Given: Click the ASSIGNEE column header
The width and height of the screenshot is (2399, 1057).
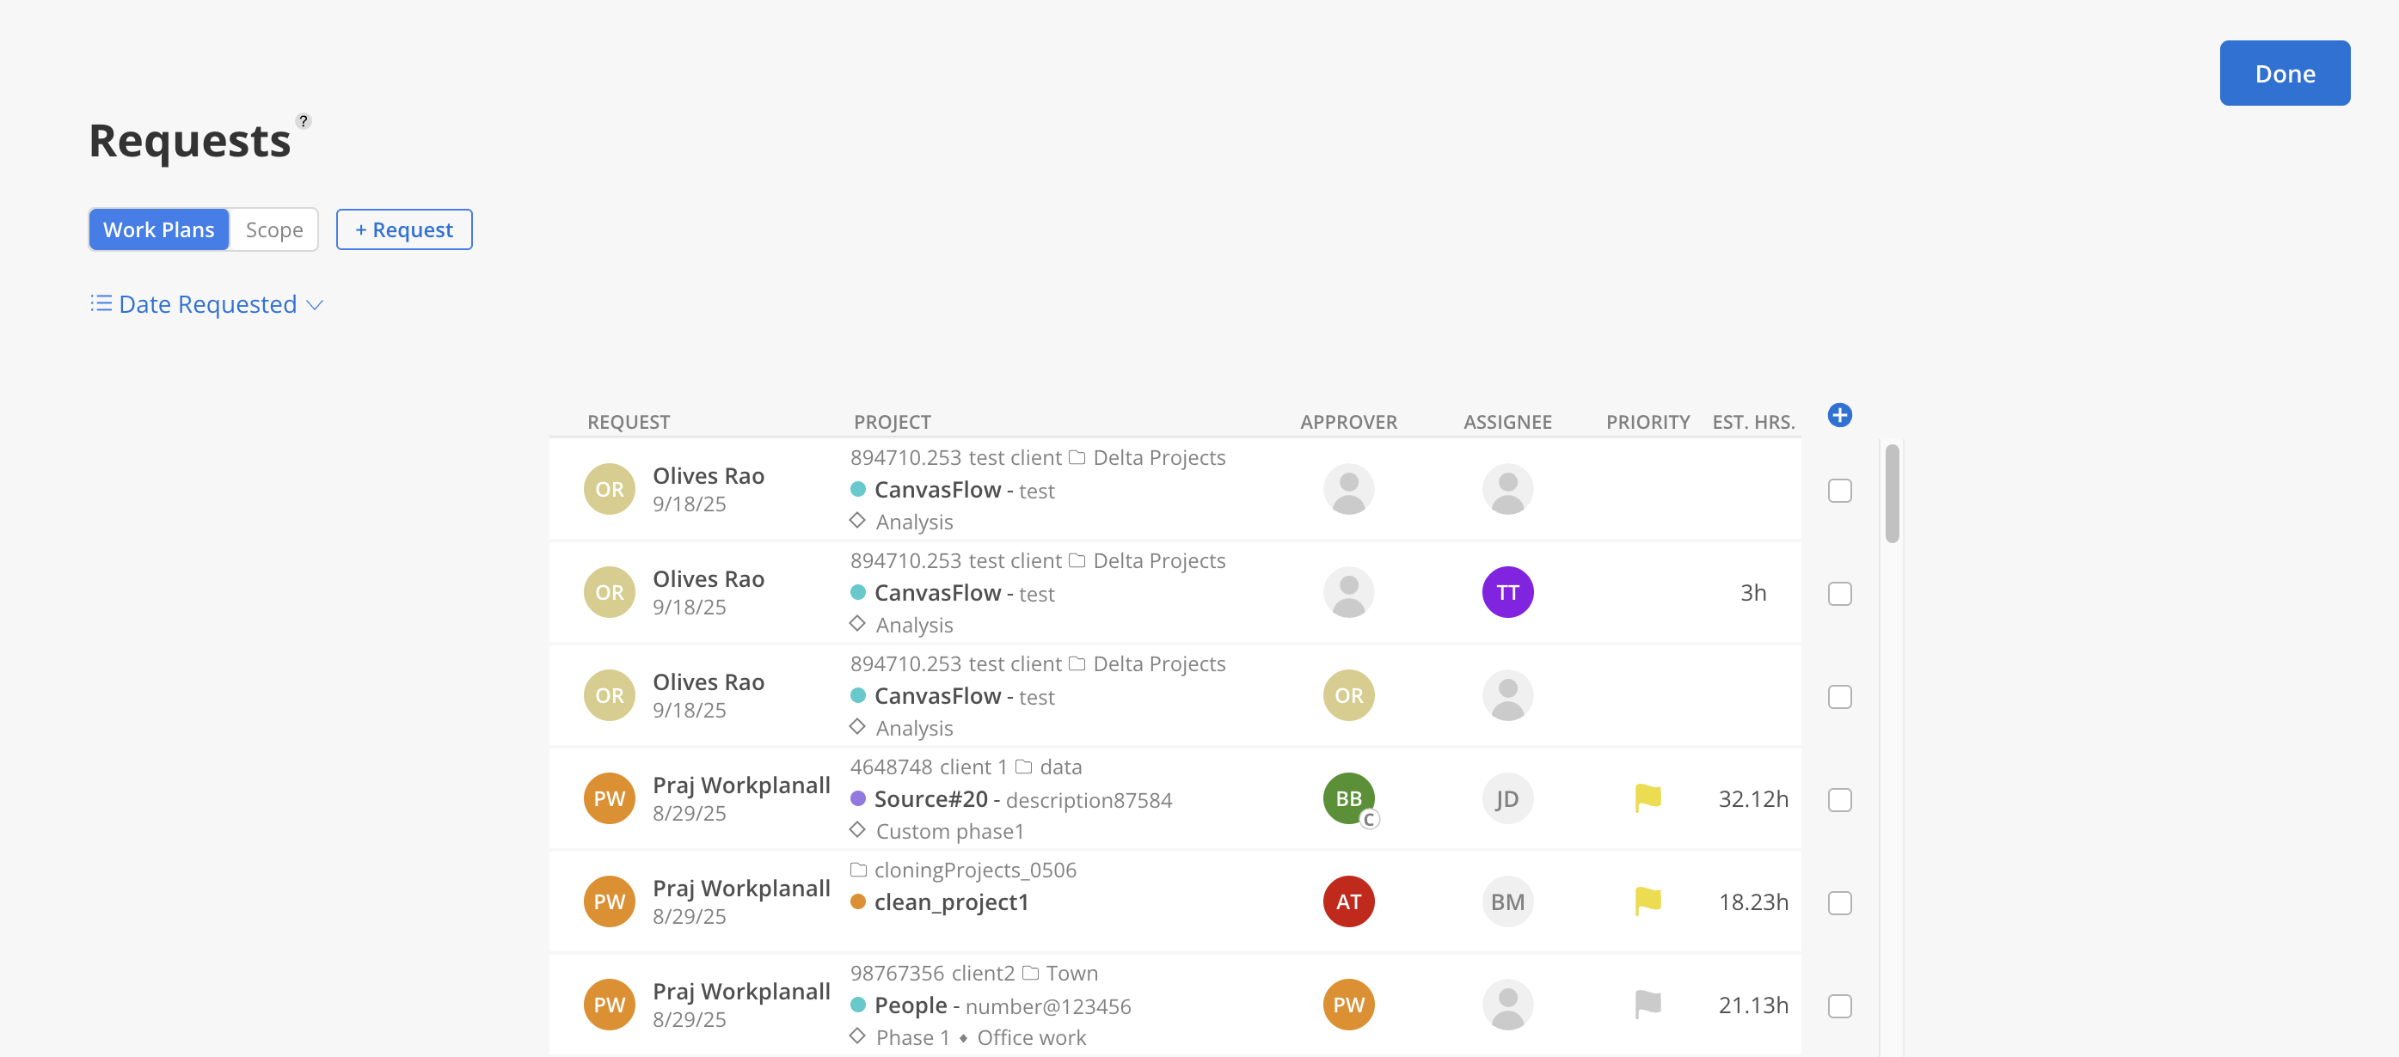Looking at the screenshot, I should [1507, 423].
